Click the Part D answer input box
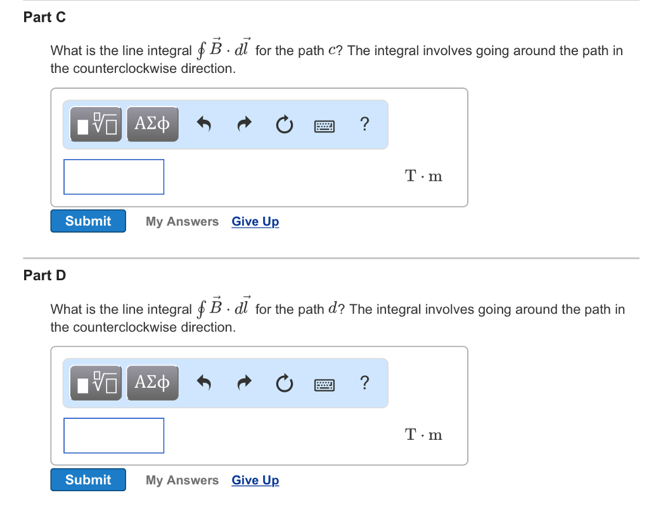 pos(113,435)
